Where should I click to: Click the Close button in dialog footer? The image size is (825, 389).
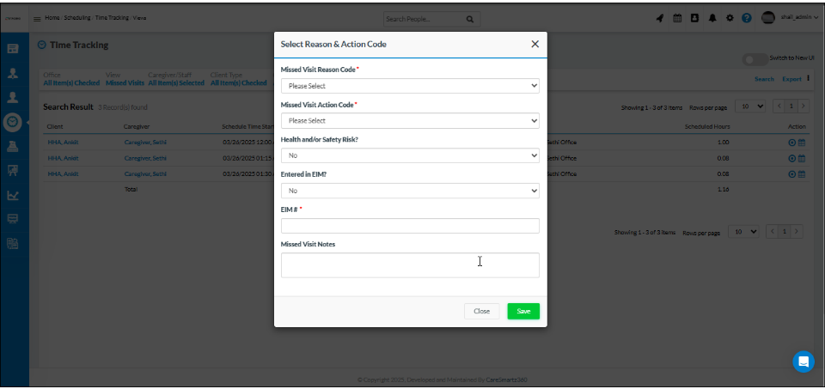click(481, 311)
